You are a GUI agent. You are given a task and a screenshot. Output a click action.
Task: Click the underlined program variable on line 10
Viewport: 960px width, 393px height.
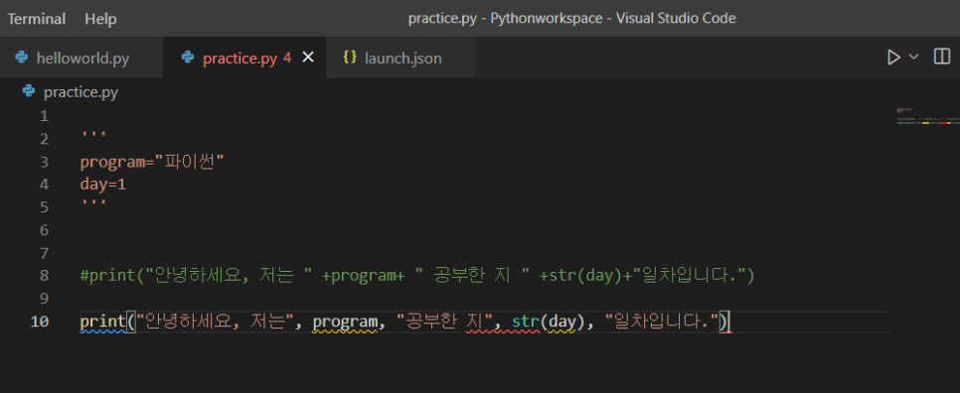345,322
